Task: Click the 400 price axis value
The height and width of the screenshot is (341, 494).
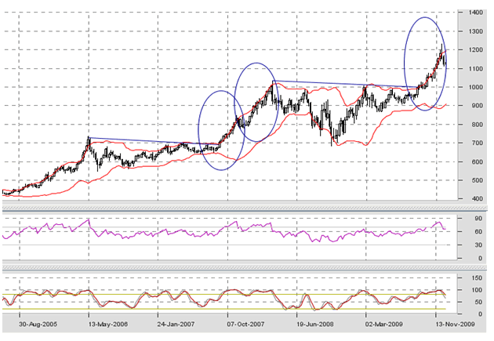Action: (x=478, y=198)
